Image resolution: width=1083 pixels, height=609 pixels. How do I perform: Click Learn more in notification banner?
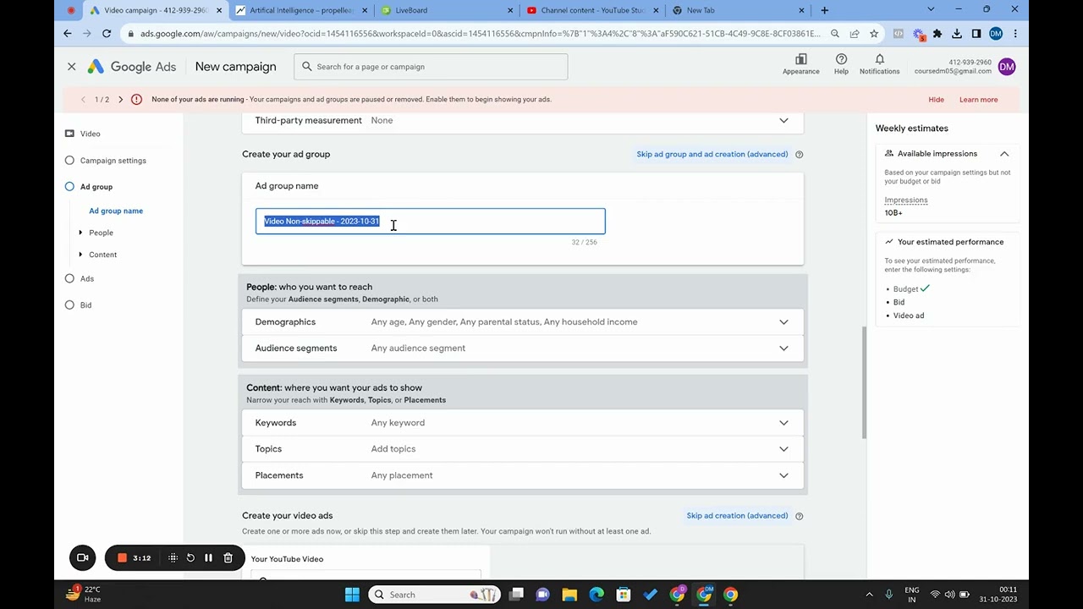click(x=978, y=100)
